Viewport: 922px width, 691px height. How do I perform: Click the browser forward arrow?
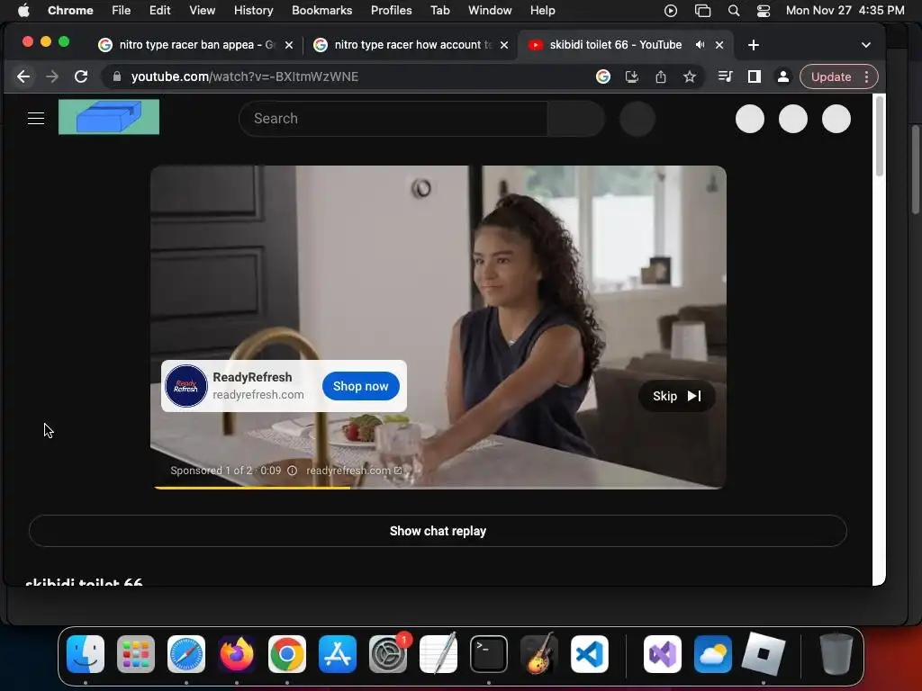coord(52,77)
